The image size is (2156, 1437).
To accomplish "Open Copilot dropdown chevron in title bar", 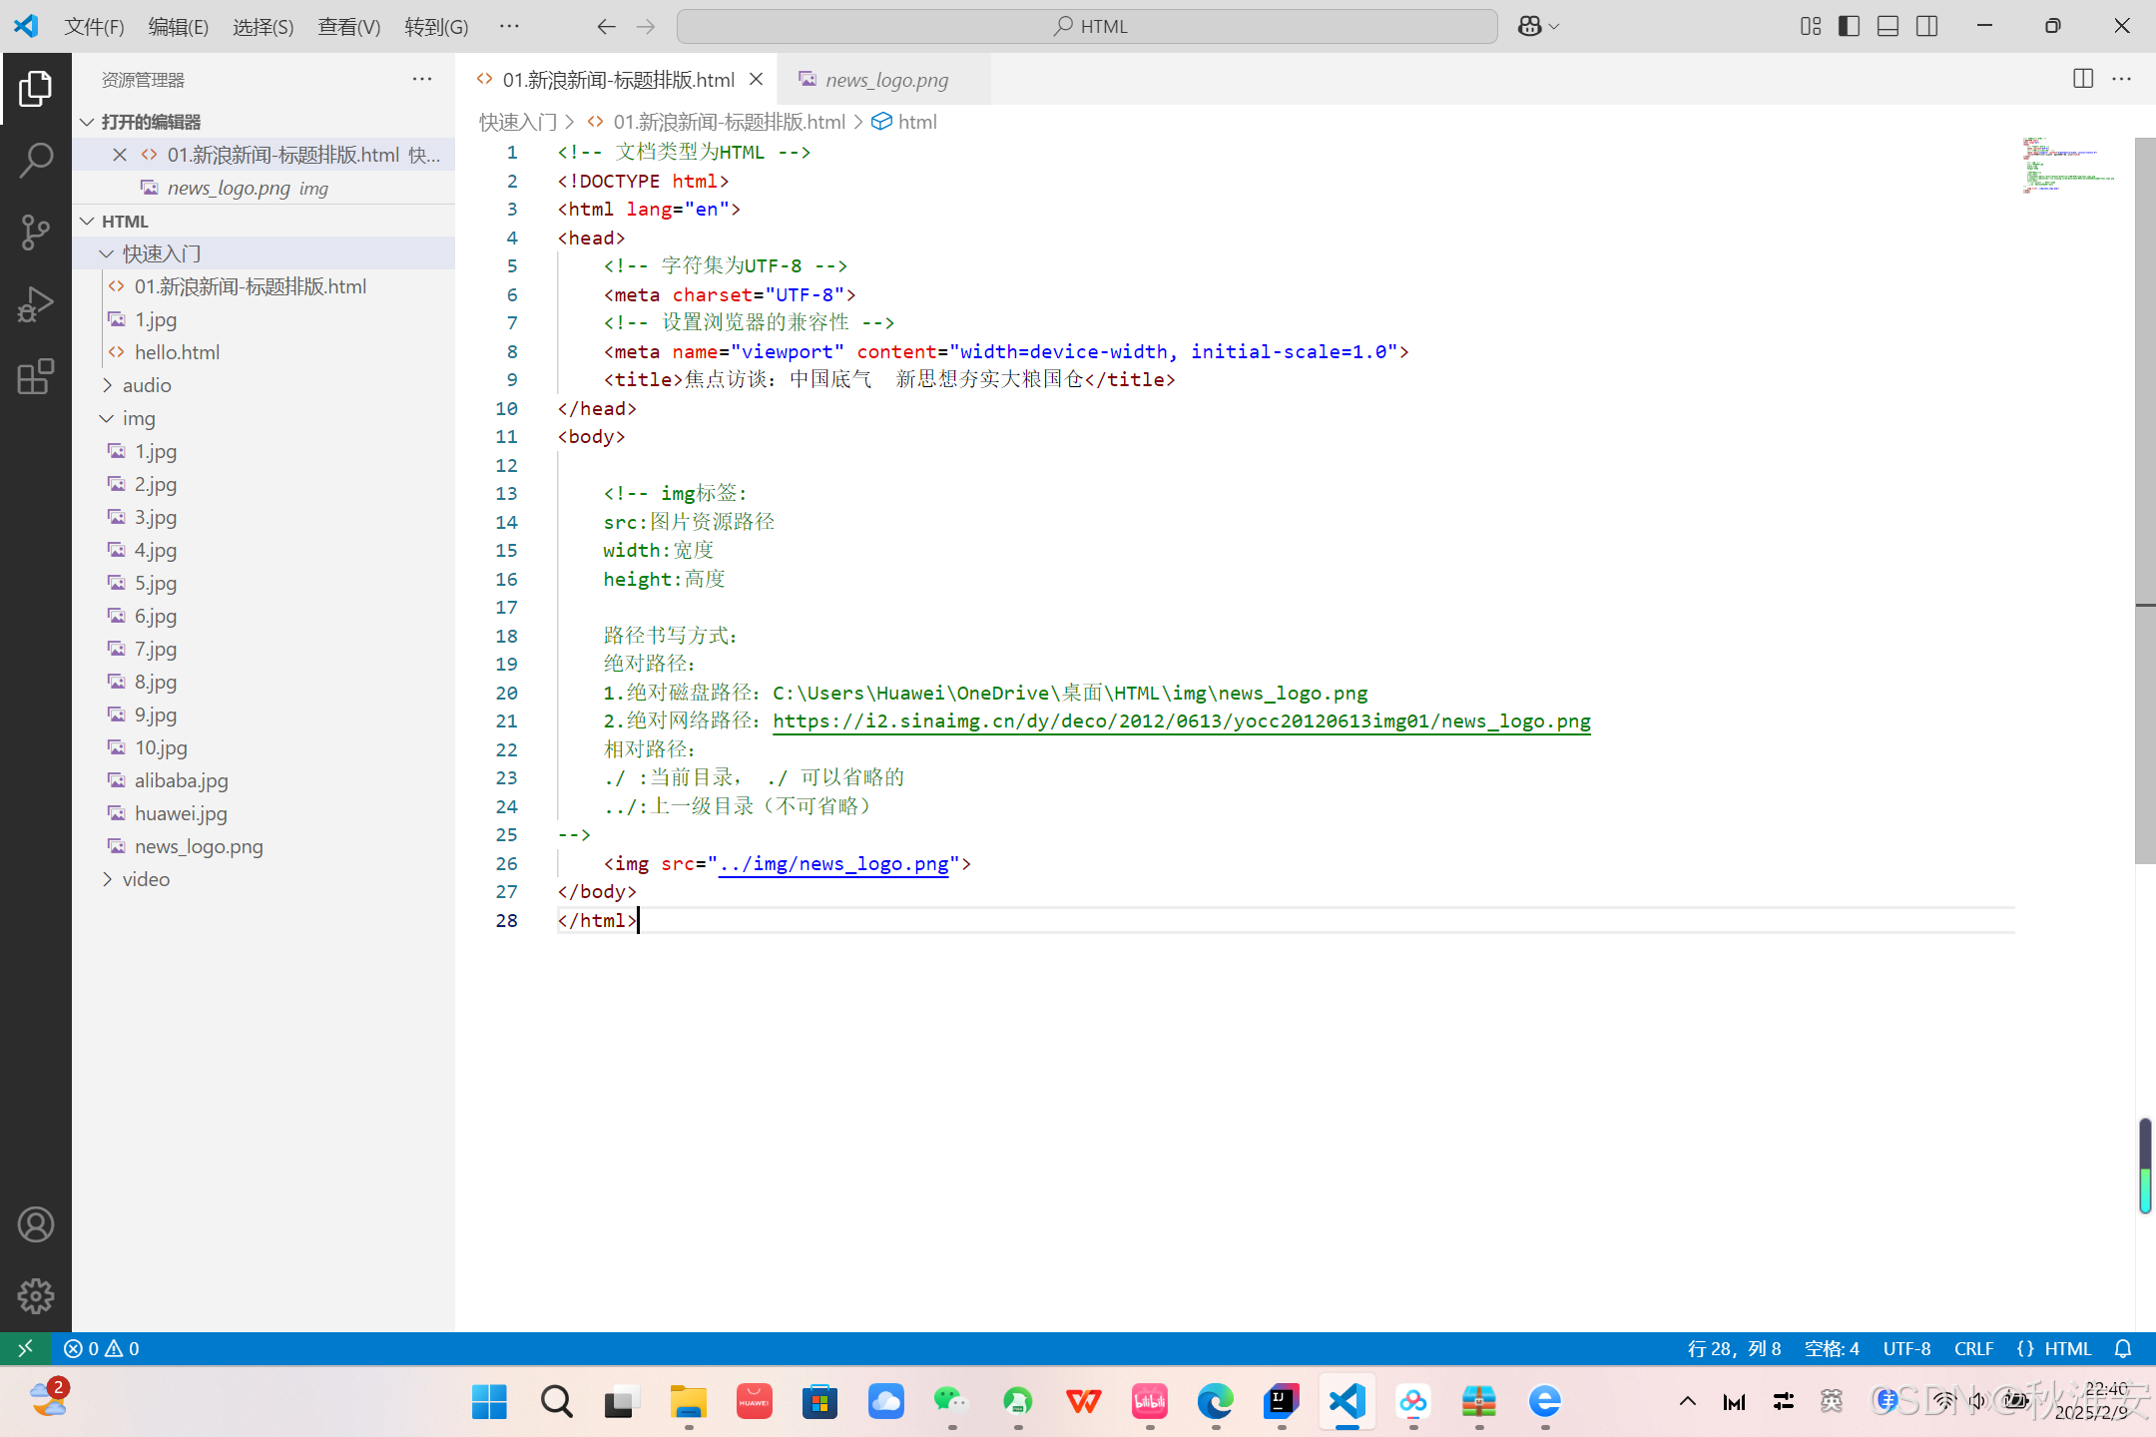I will pyautogui.click(x=1554, y=27).
